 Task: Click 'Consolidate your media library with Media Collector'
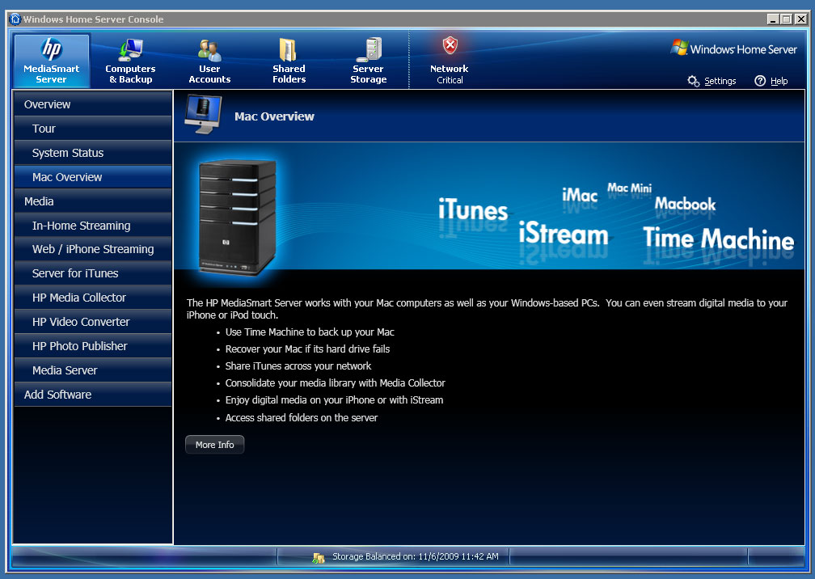pos(336,383)
